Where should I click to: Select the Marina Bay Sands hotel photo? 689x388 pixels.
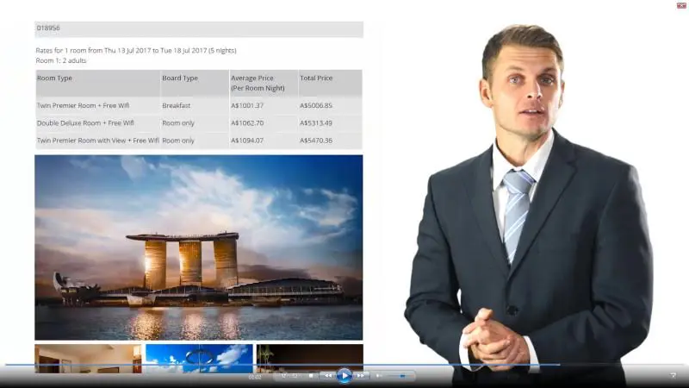198,247
